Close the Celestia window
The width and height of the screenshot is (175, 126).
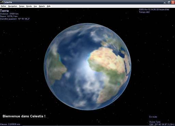coord(173,2)
